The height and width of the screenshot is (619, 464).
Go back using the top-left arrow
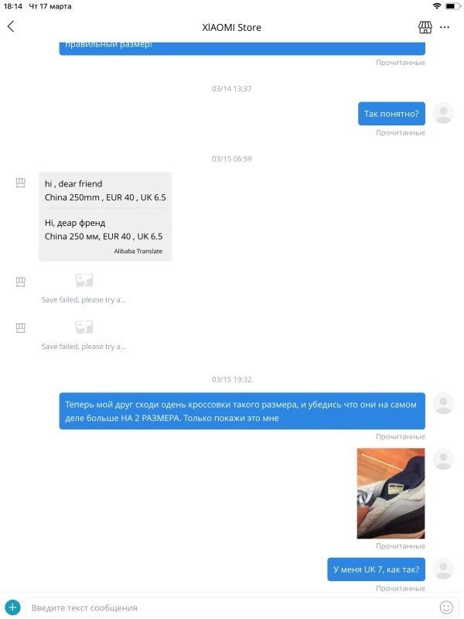11,26
